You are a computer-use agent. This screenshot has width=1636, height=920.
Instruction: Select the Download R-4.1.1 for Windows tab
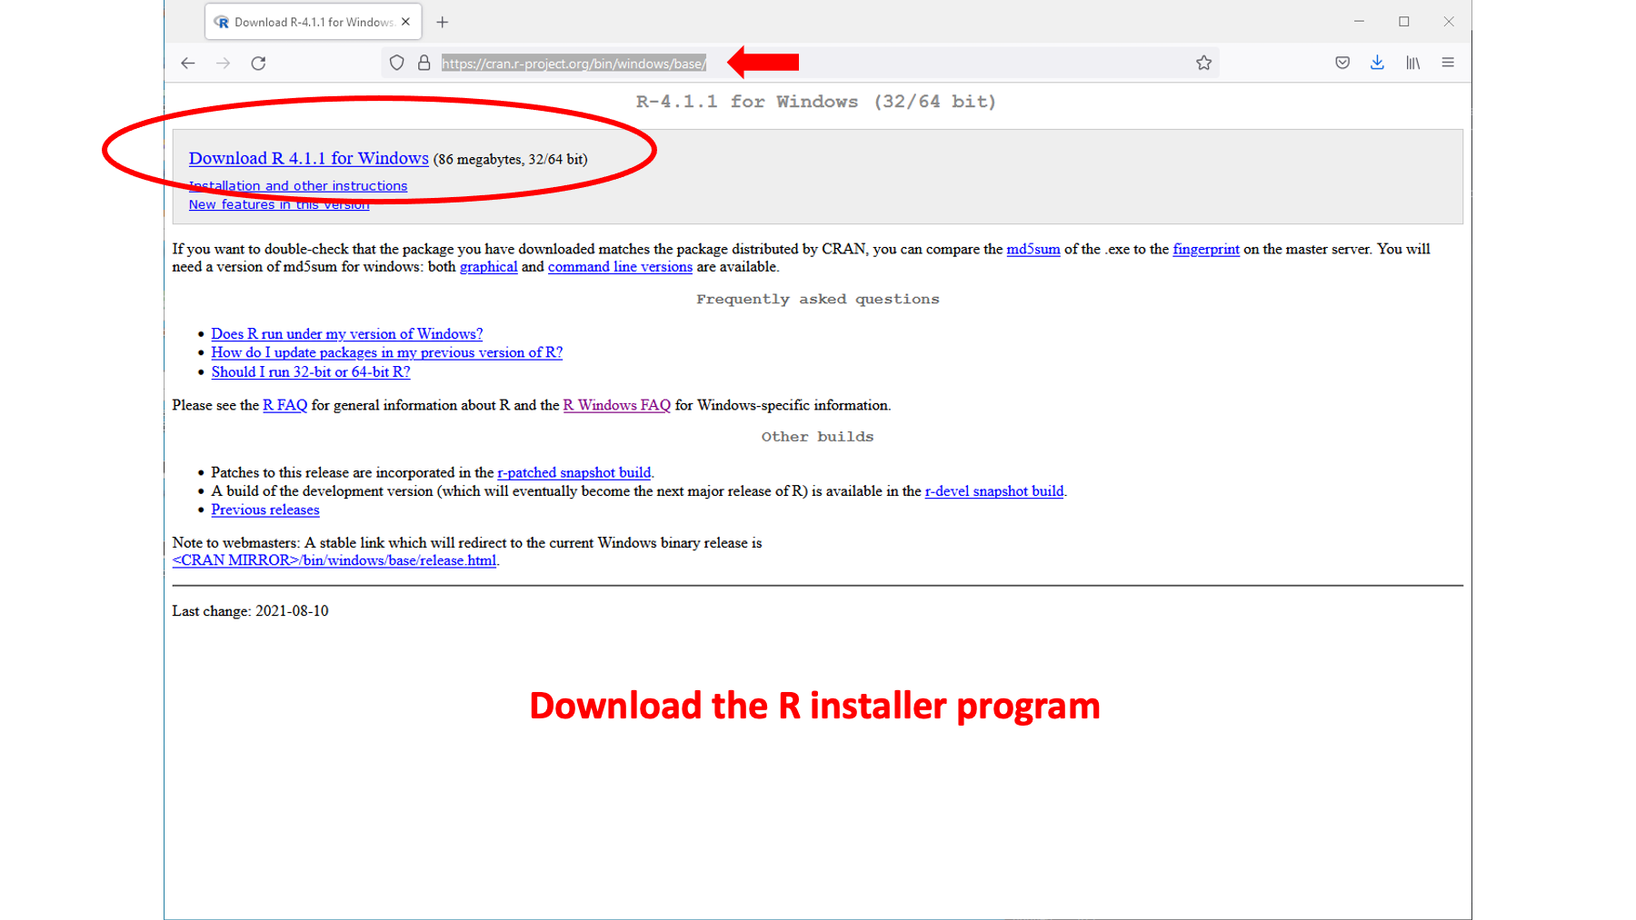[x=314, y=22]
